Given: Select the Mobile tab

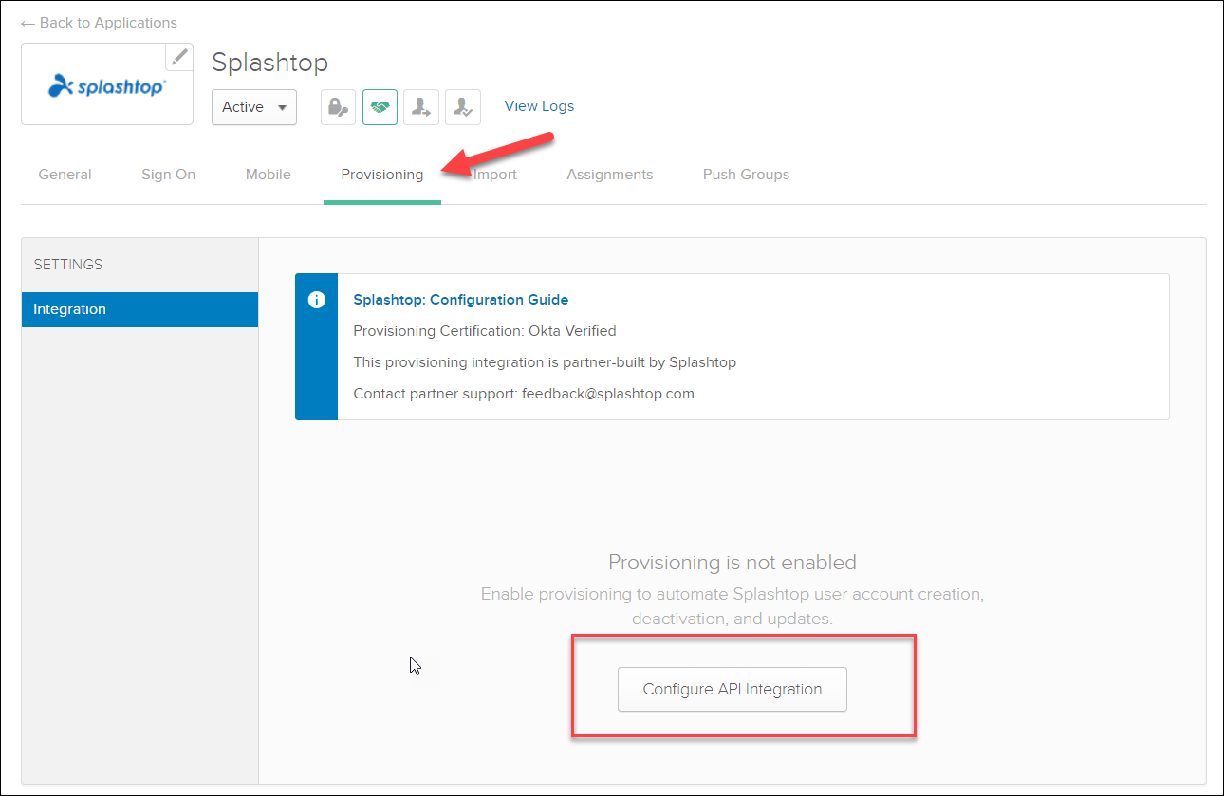Looking at the screenshot, I should click(268, 174).
